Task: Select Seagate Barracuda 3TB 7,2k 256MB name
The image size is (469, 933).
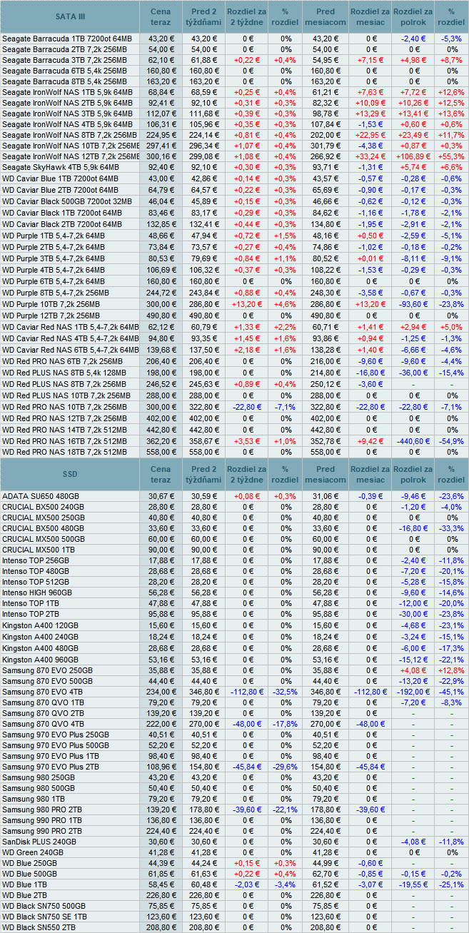Action: [x=66, y=60]
